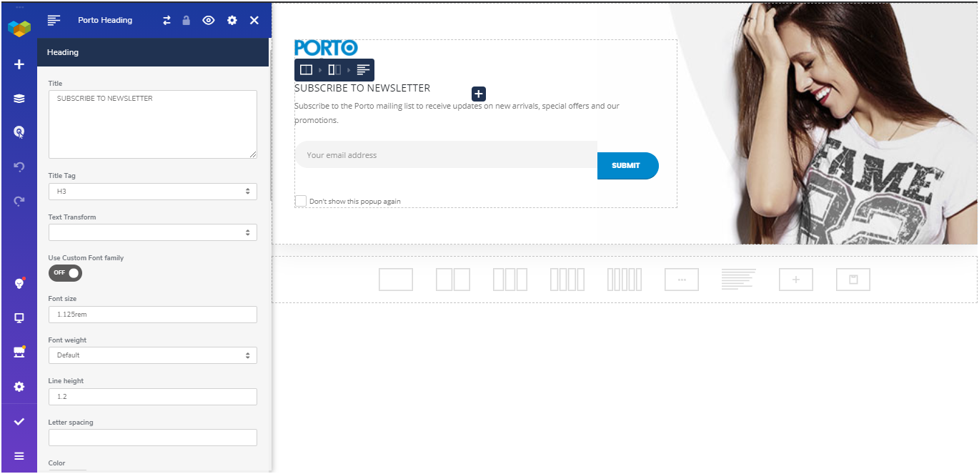Click the Undo arrow in sidebar
This screenshot has width=979, height=474.
[x=19, y=167]
